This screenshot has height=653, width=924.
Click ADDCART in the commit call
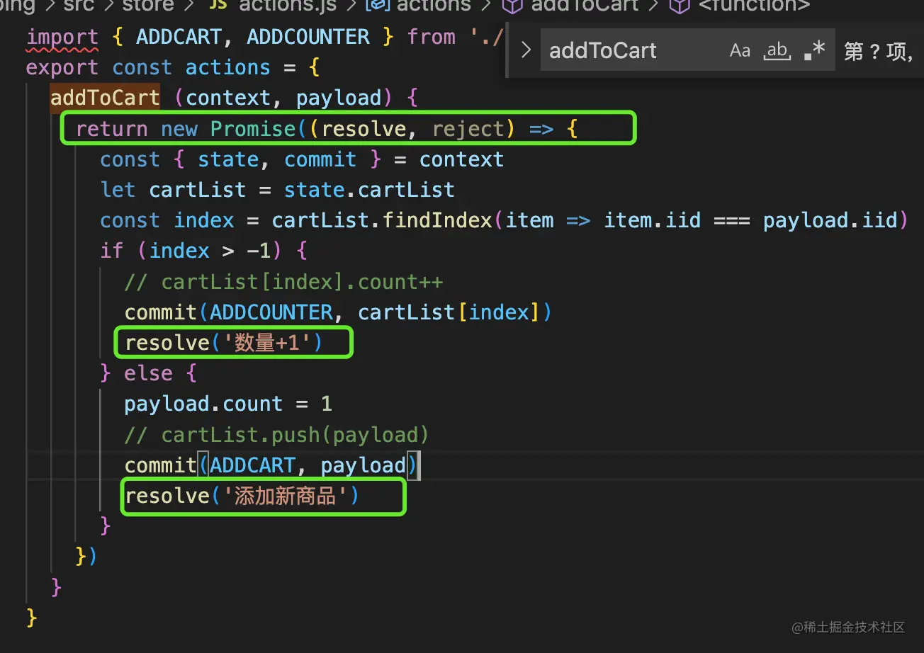coord(252,465)
